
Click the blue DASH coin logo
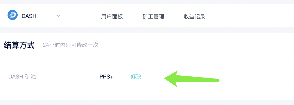click(12, 15)
